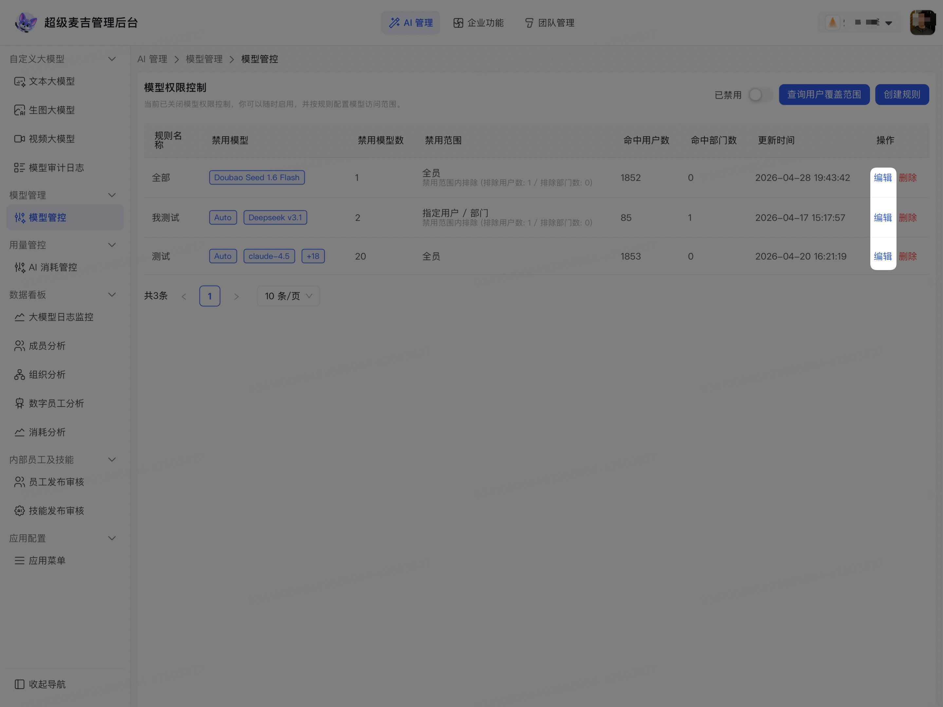Edit the 测试 rule
The width and height of the screenshot is (943, 707).
point(882,257)
